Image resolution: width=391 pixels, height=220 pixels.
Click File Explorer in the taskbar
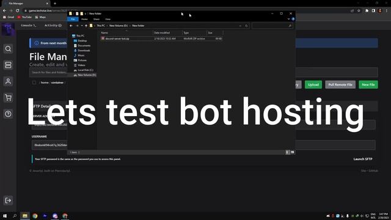25,216
